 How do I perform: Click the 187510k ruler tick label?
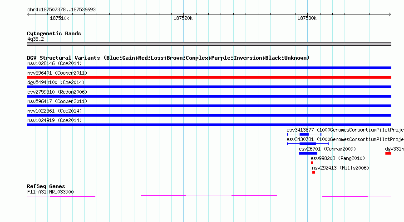(59, 18)
